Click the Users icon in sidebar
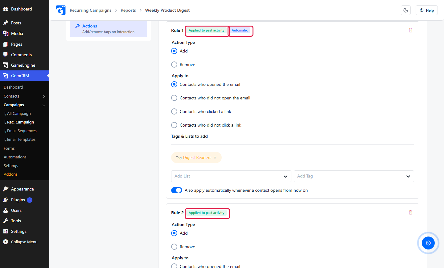444x268 pixels. (x=6, y=210)
